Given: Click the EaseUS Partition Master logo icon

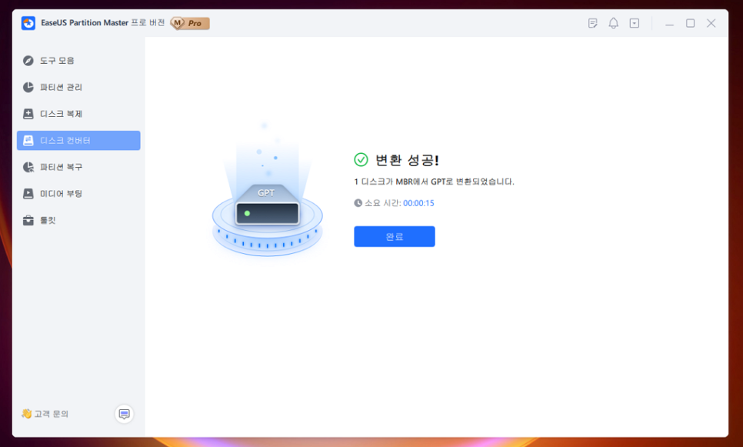Looking at the screenshot, I should click(28, 23).
